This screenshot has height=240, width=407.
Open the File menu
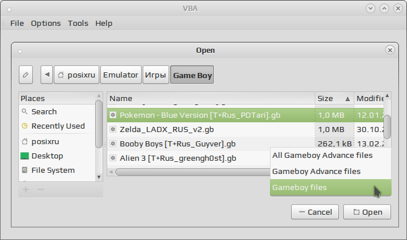[x=17, y=23]
